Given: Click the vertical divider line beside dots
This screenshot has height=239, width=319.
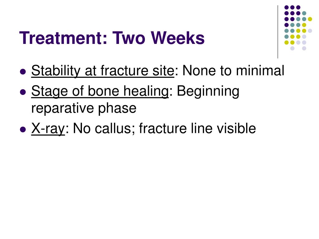Looking at the screenshot, I should tap(278, 32).
